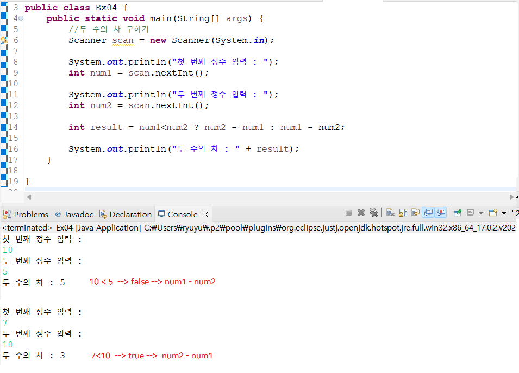Click the warning marker on line 6

pyautogui.click(x=4, y=40)
